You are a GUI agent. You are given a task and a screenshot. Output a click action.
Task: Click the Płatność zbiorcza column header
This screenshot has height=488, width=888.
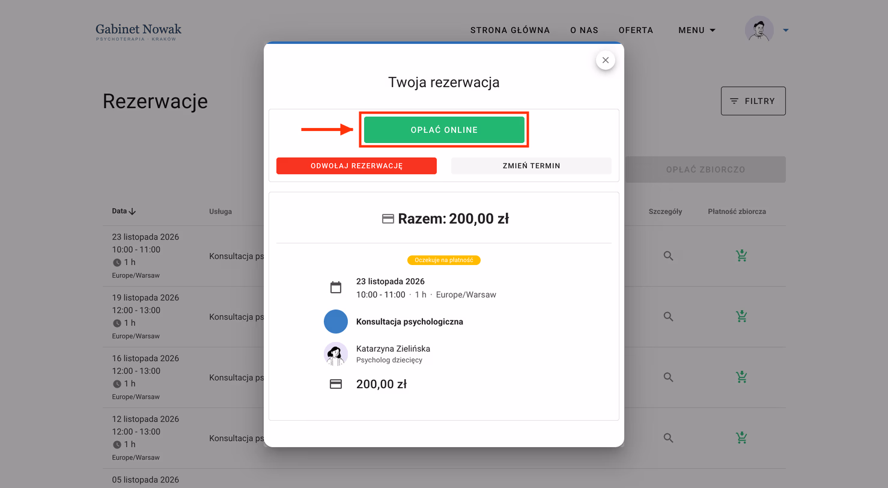coord(737,212)
